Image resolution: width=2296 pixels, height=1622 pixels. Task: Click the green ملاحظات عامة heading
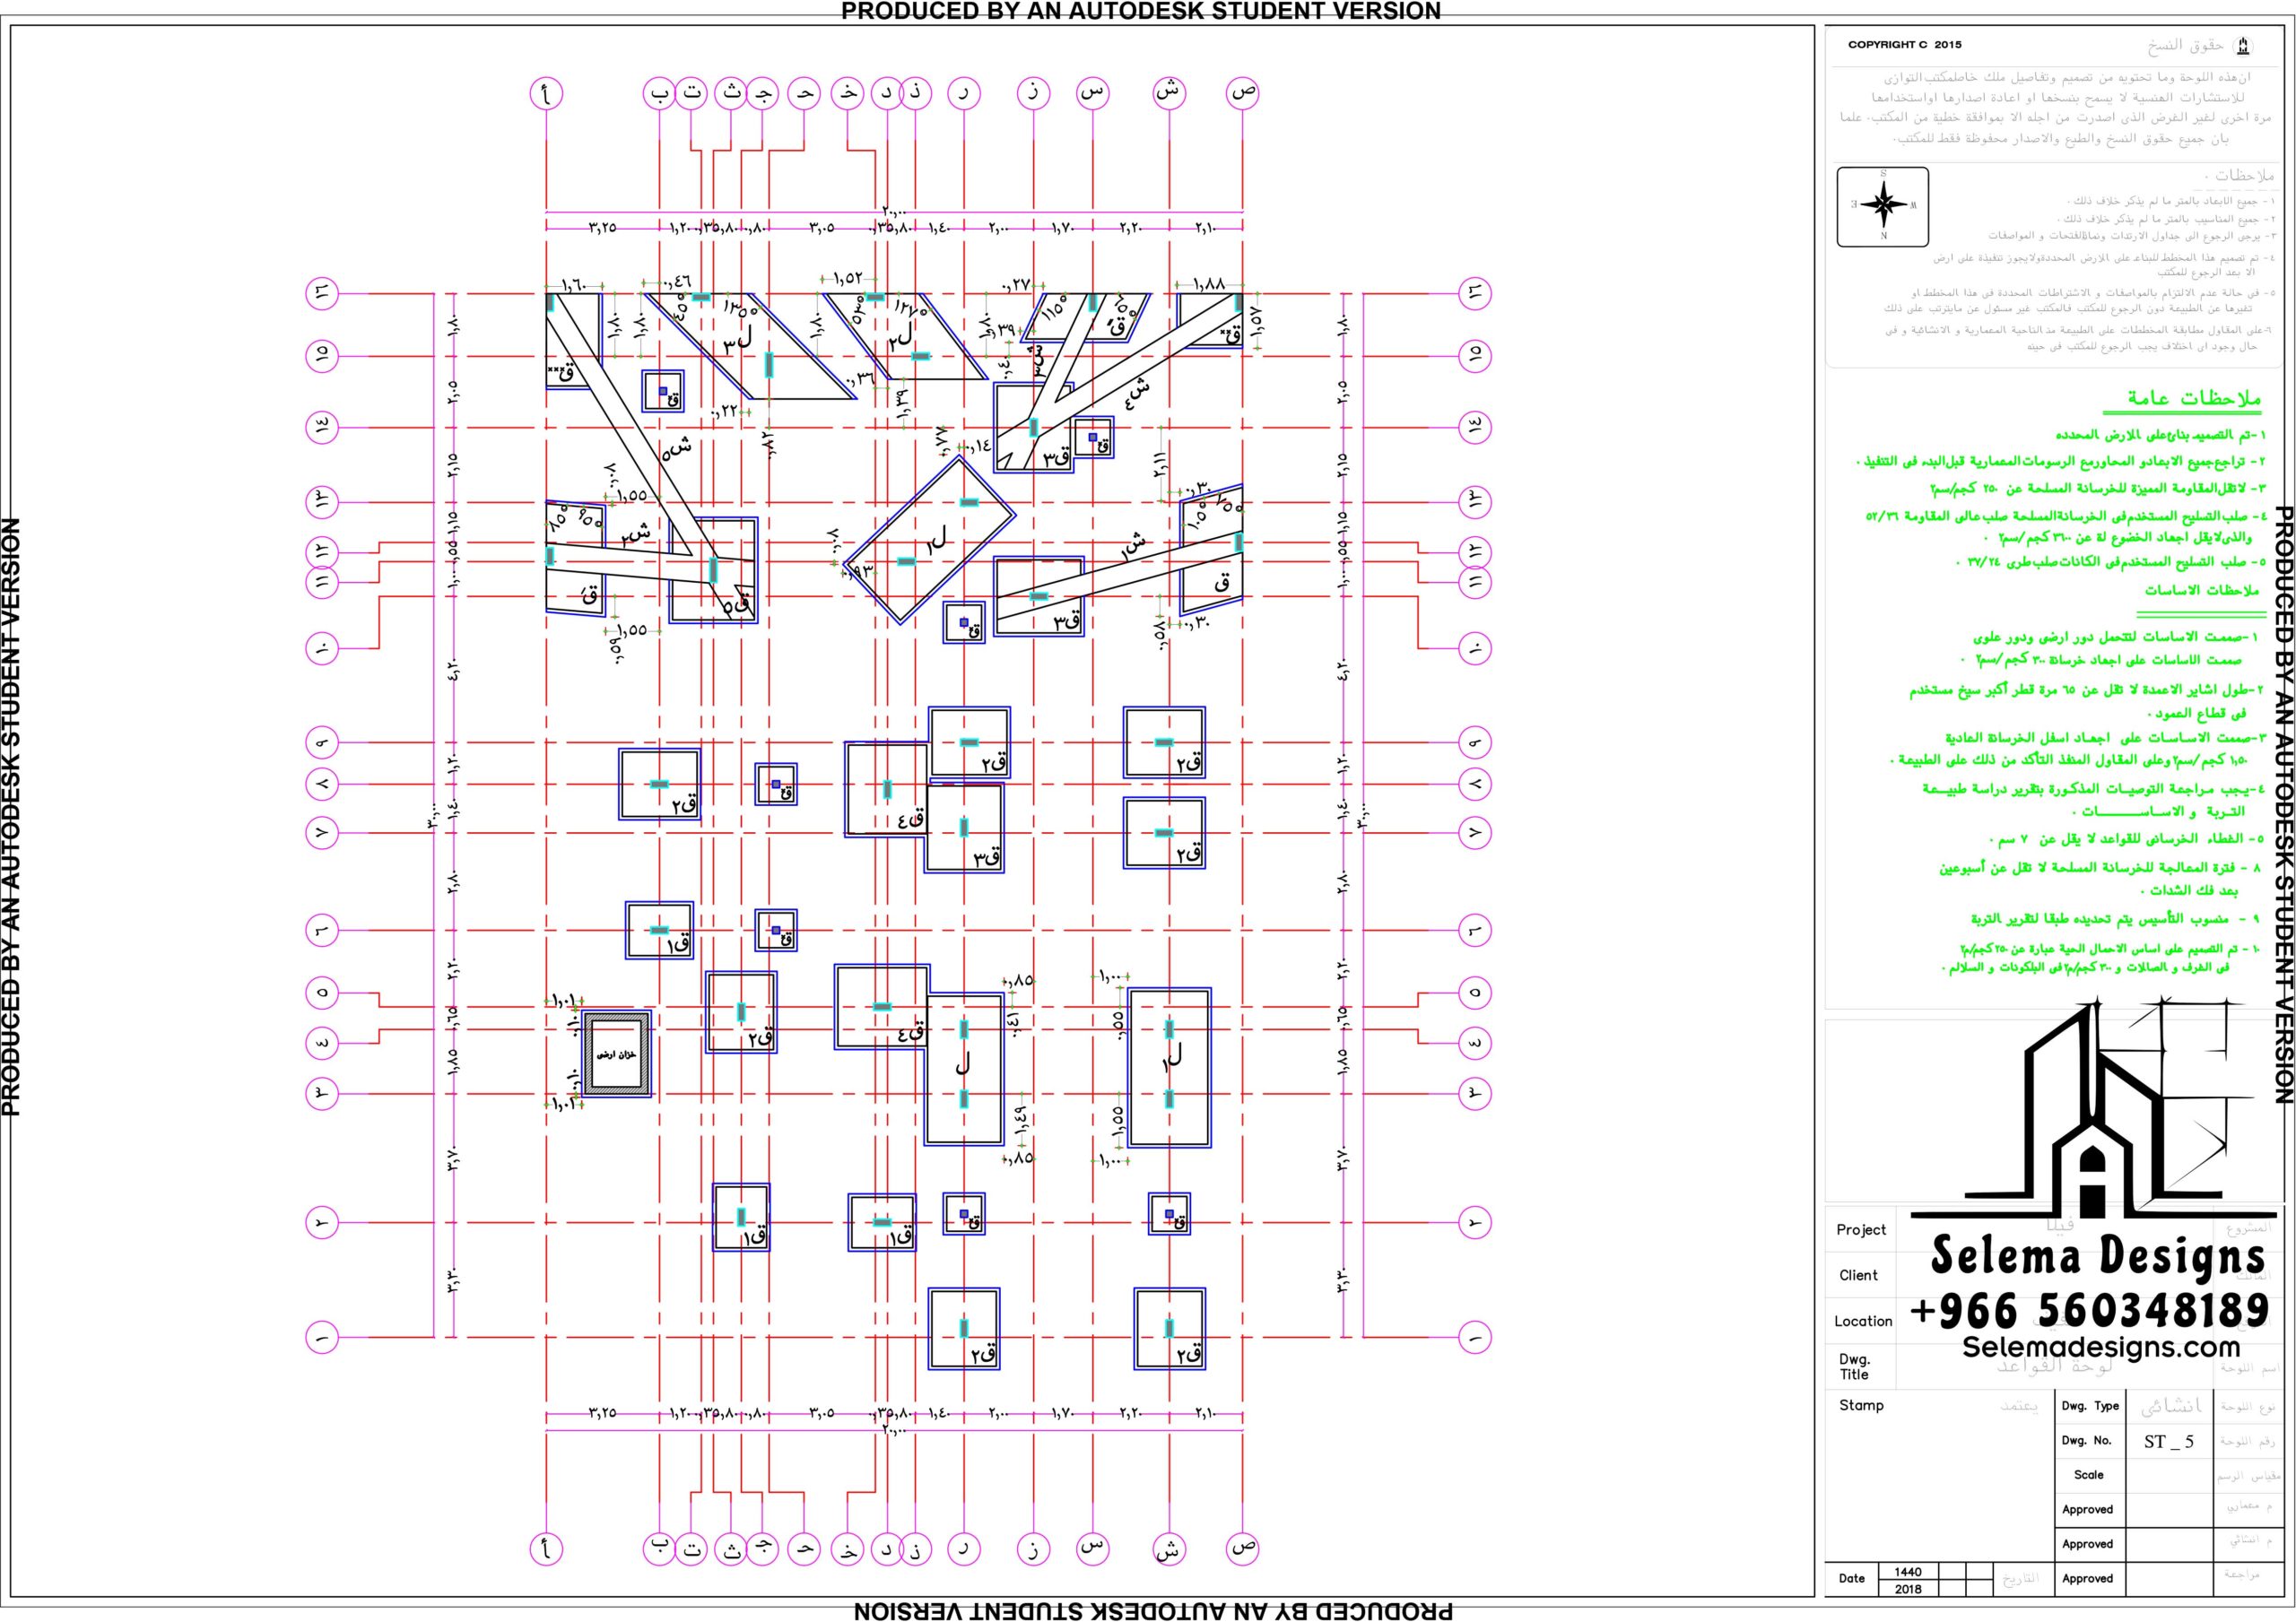2193,398
